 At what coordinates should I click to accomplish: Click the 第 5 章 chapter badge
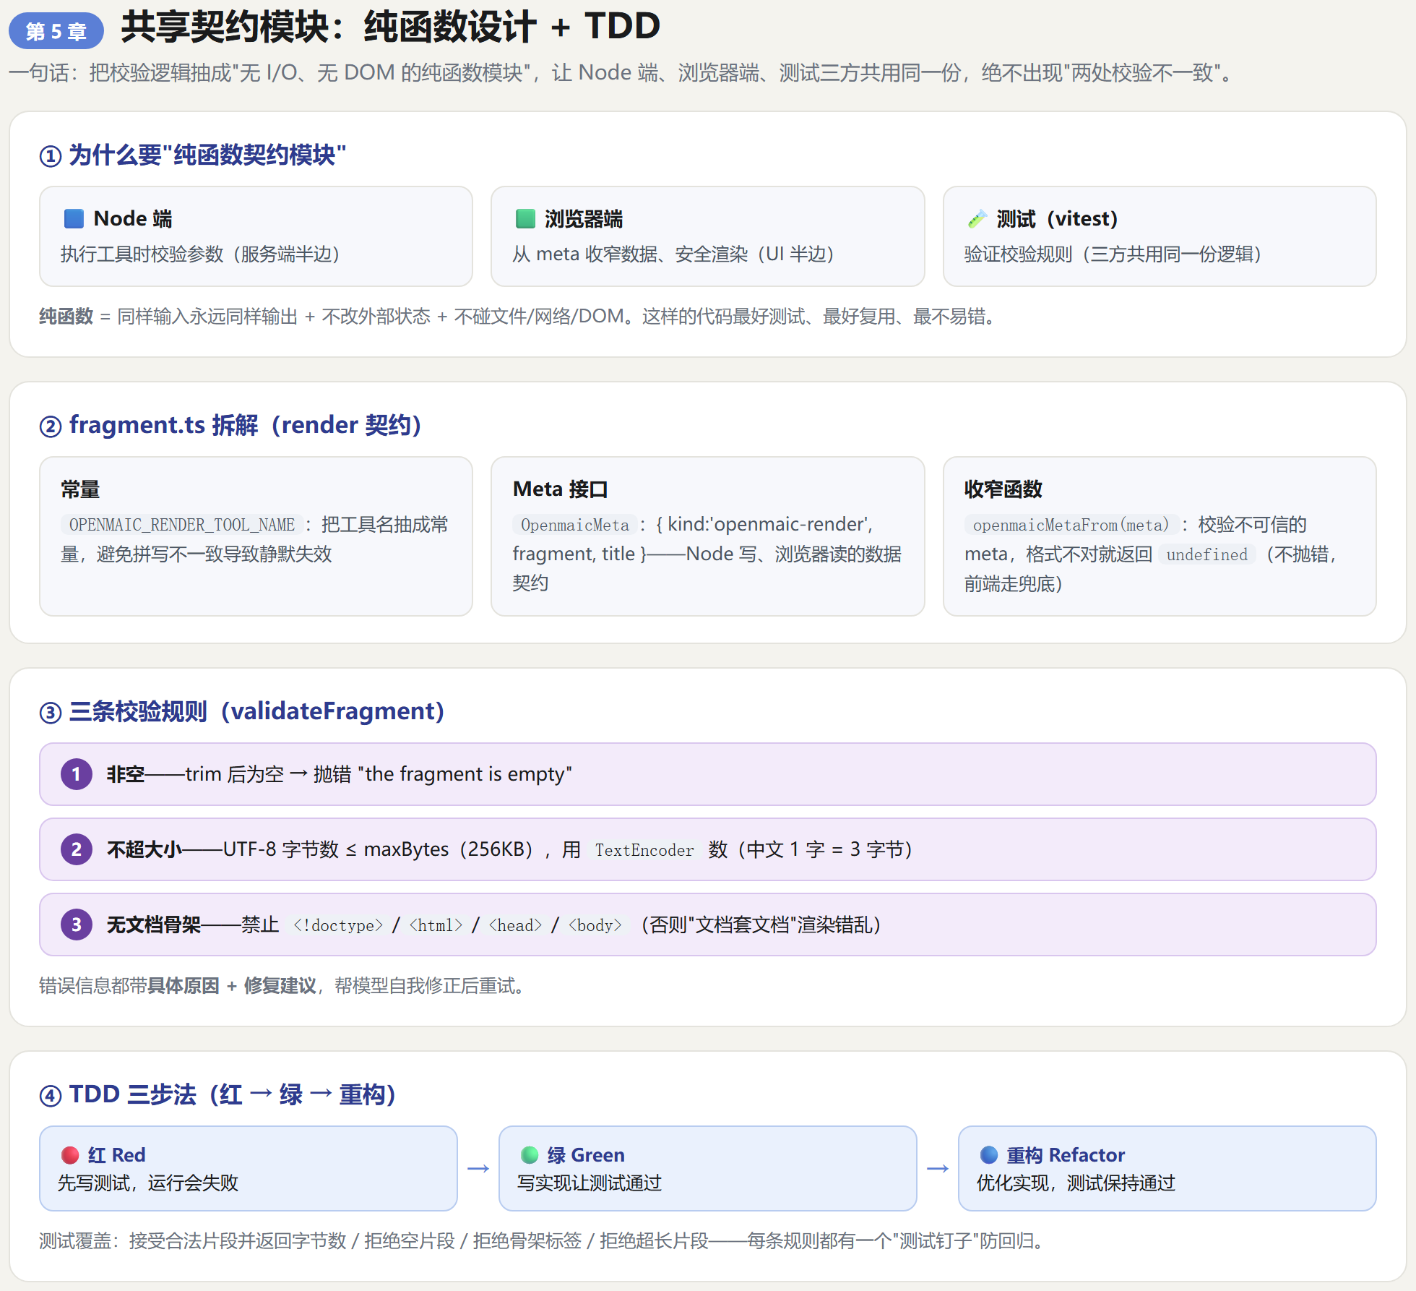click(x=56, y=31)
